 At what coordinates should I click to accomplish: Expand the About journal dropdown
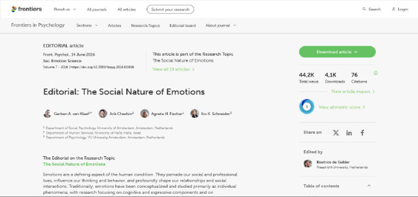click(221, 26)
